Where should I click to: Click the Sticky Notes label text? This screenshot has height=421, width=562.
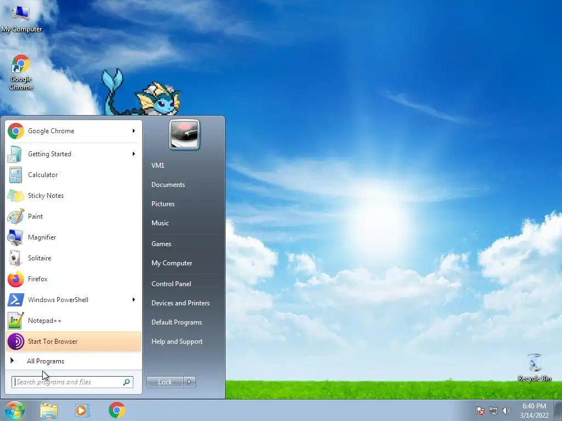click(46, 196)
